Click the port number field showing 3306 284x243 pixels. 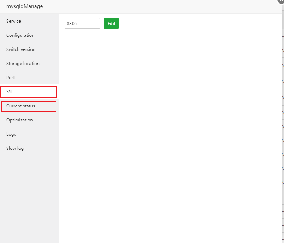82,23
